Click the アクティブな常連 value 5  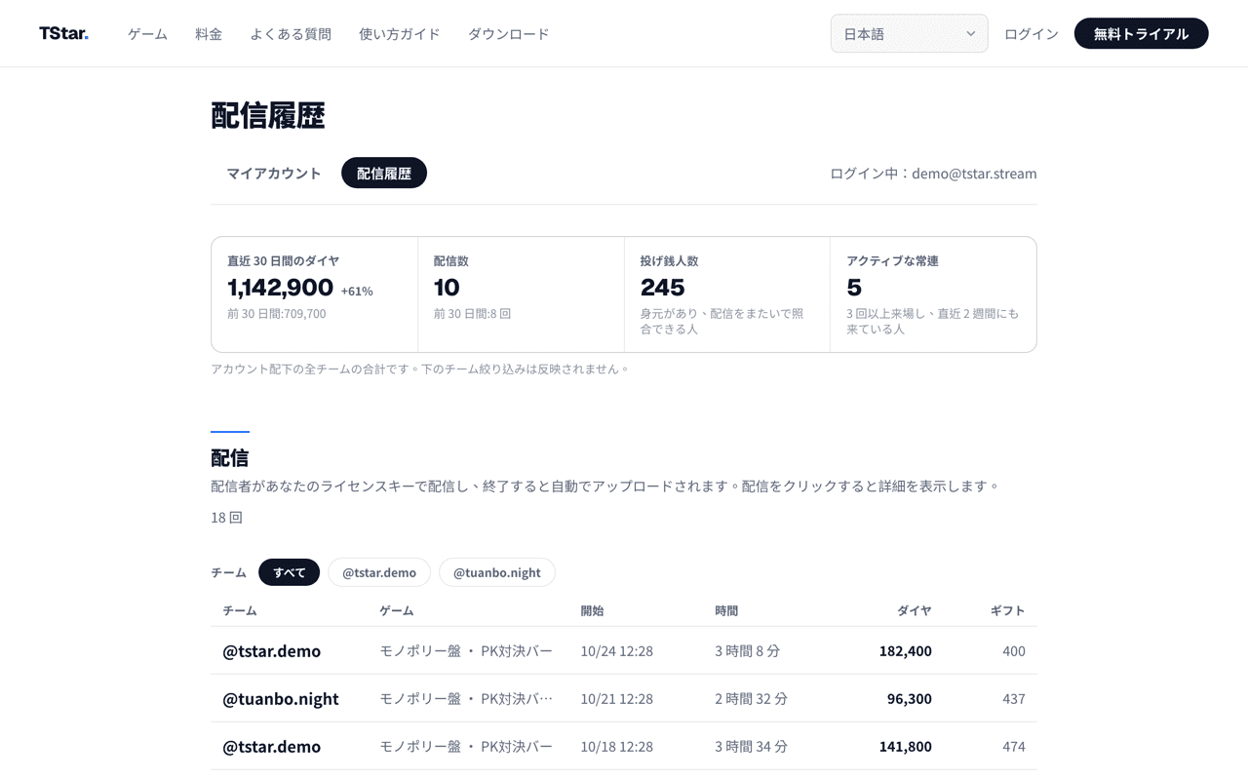point(854,288)
